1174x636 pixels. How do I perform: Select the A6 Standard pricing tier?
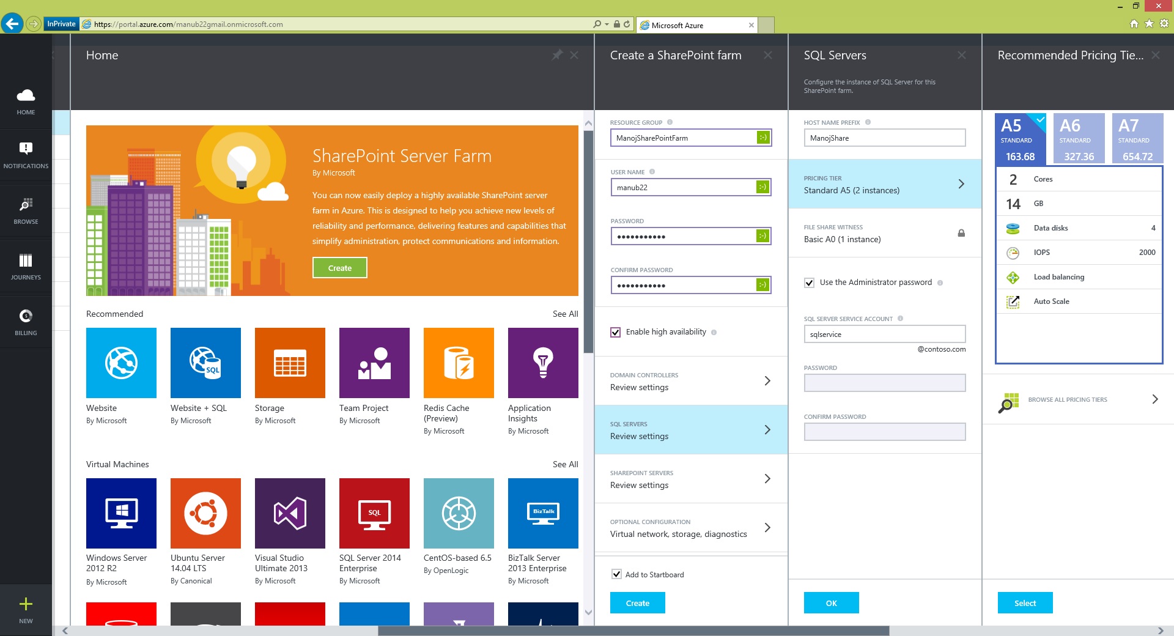click(1079, 139)
